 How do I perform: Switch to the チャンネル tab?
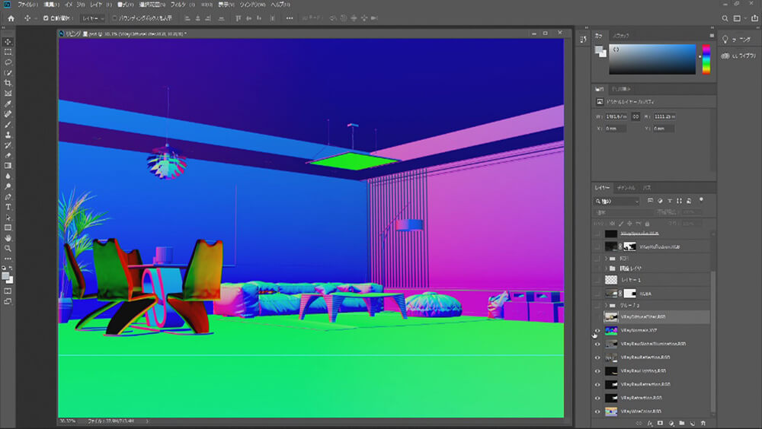click(626, 188)
